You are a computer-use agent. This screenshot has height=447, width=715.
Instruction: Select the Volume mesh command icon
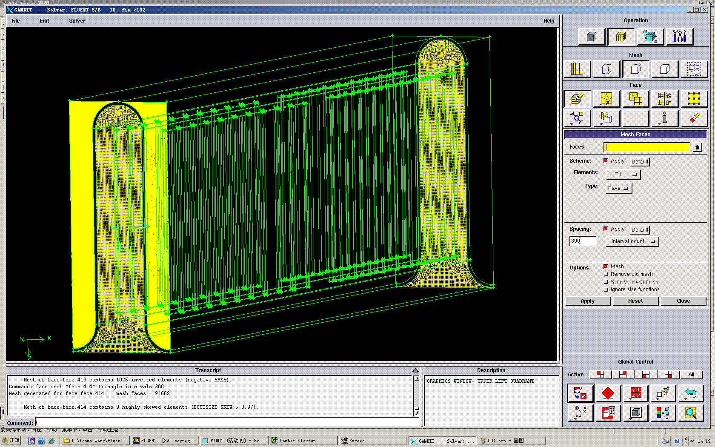(x=665, y=69)
